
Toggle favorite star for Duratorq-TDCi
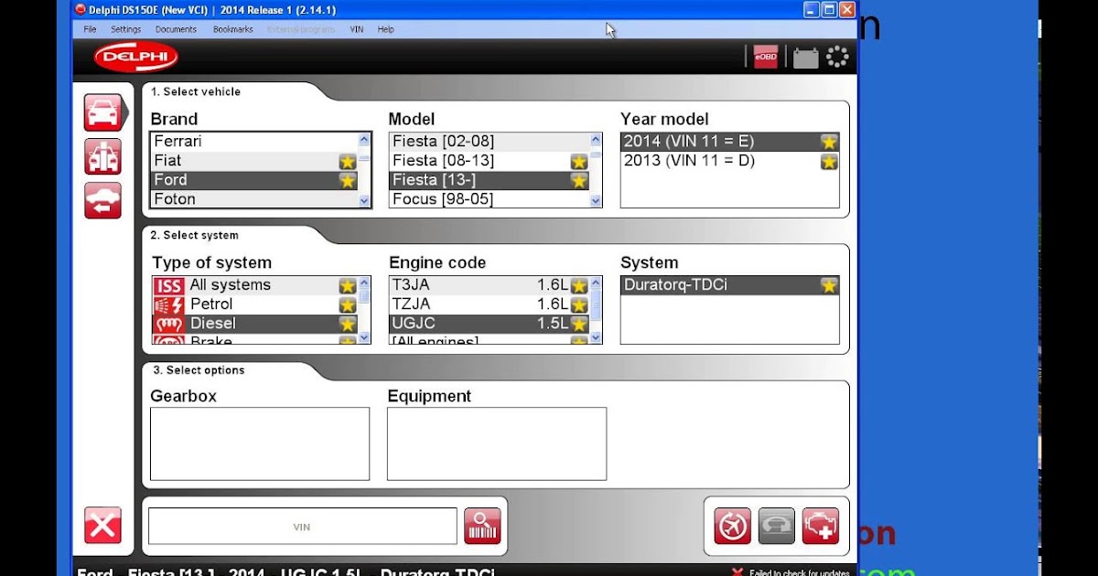829,285
